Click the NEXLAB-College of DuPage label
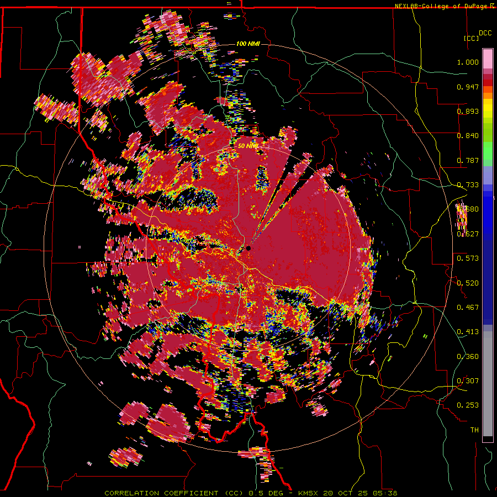Viewport: 497px width, 497px height. [442, 6]
